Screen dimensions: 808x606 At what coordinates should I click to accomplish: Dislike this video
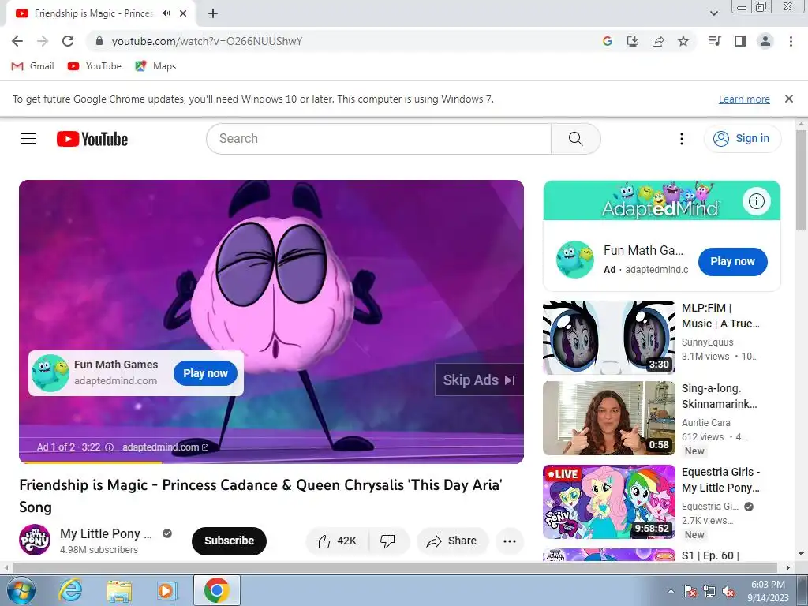[x=387, y=541]
